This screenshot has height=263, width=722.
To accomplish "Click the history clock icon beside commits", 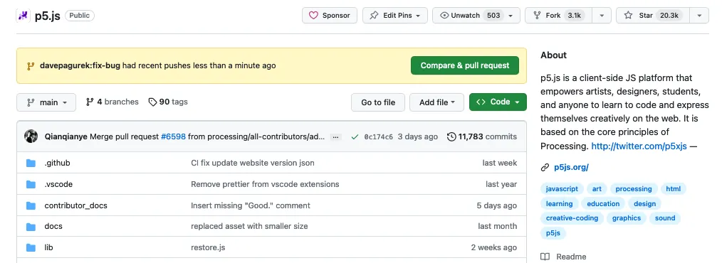I will pos(451,136).
